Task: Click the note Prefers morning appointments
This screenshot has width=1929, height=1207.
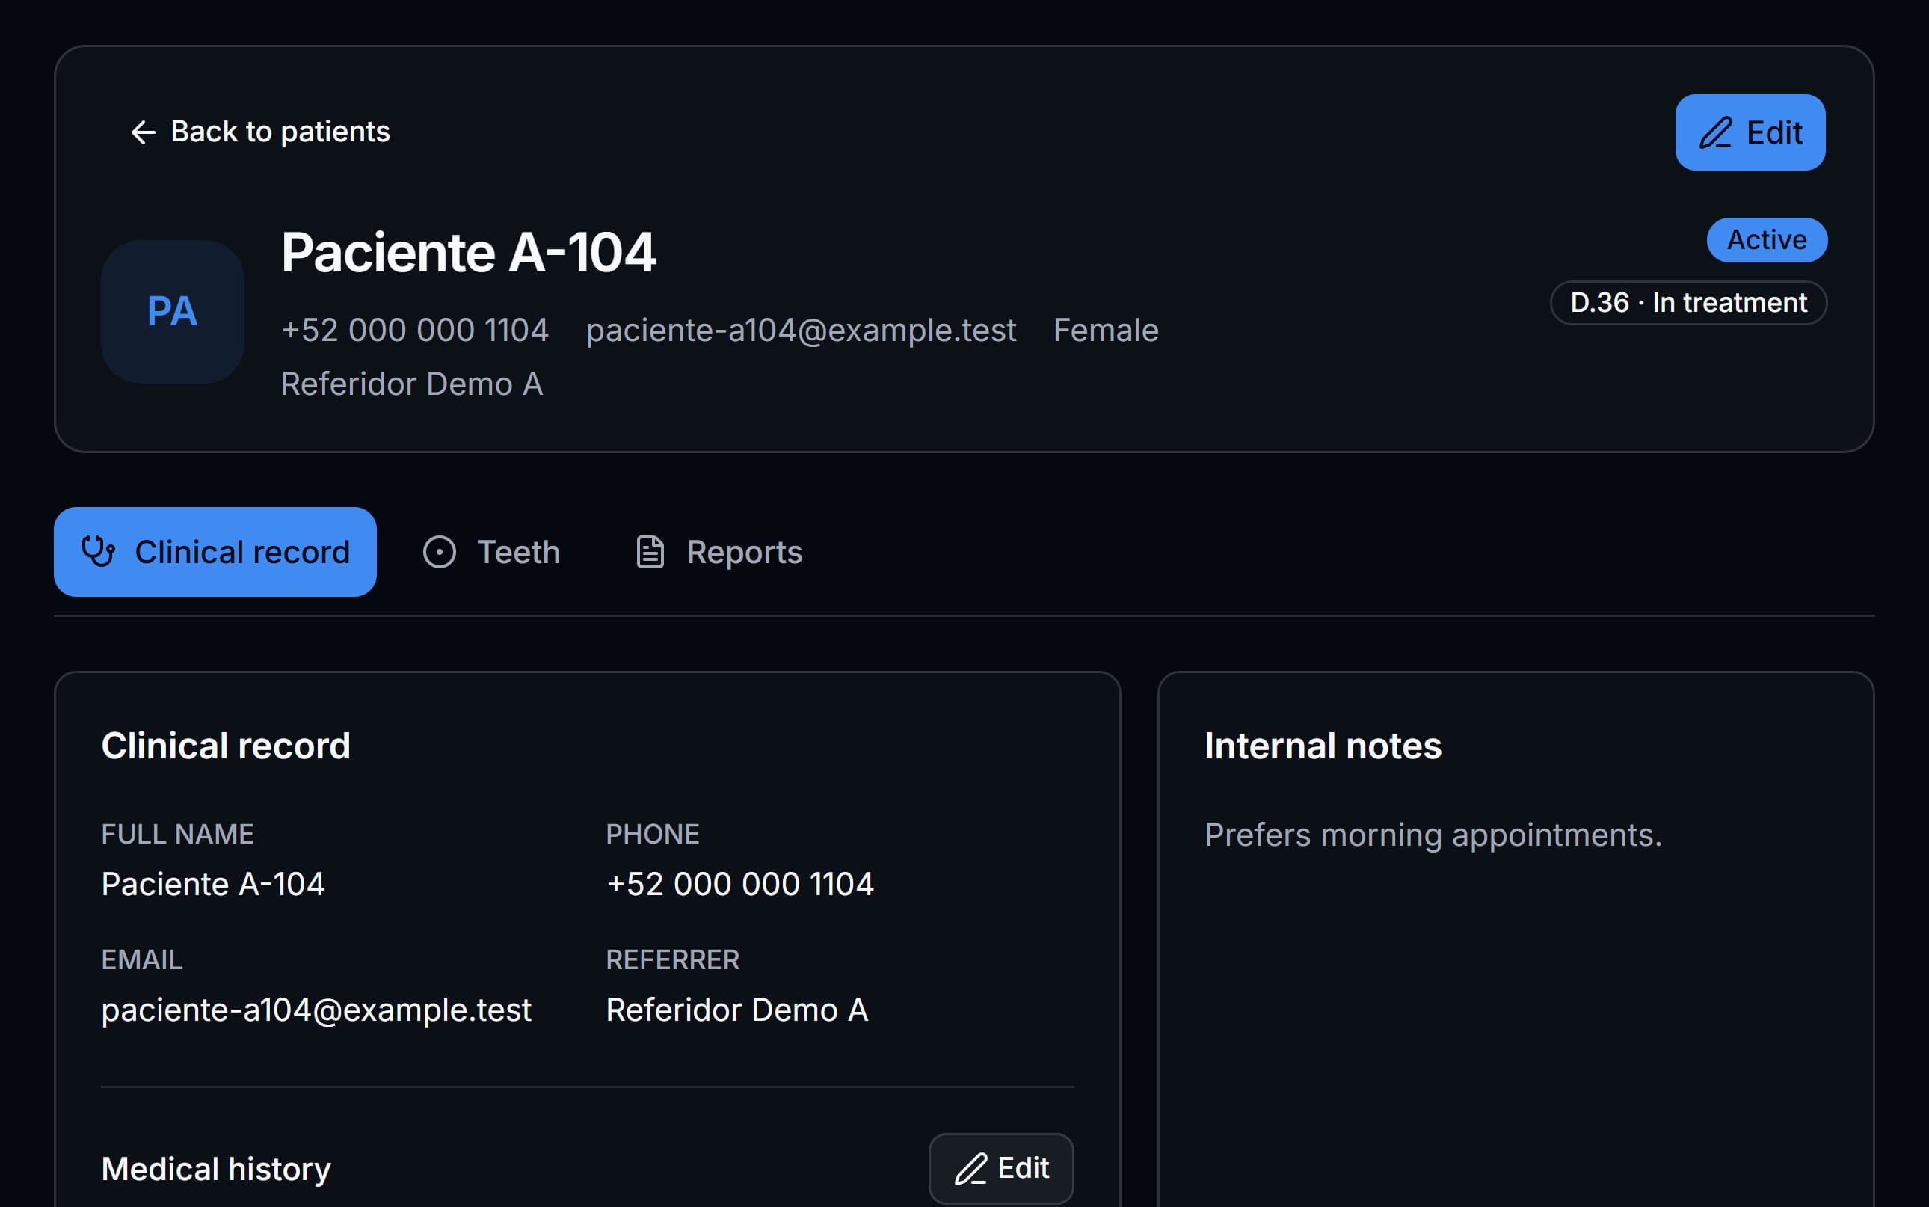Action: [x=1433, y=835]
